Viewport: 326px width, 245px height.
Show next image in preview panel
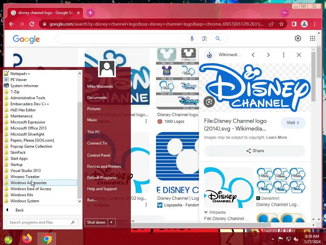(x=268, y=55)
